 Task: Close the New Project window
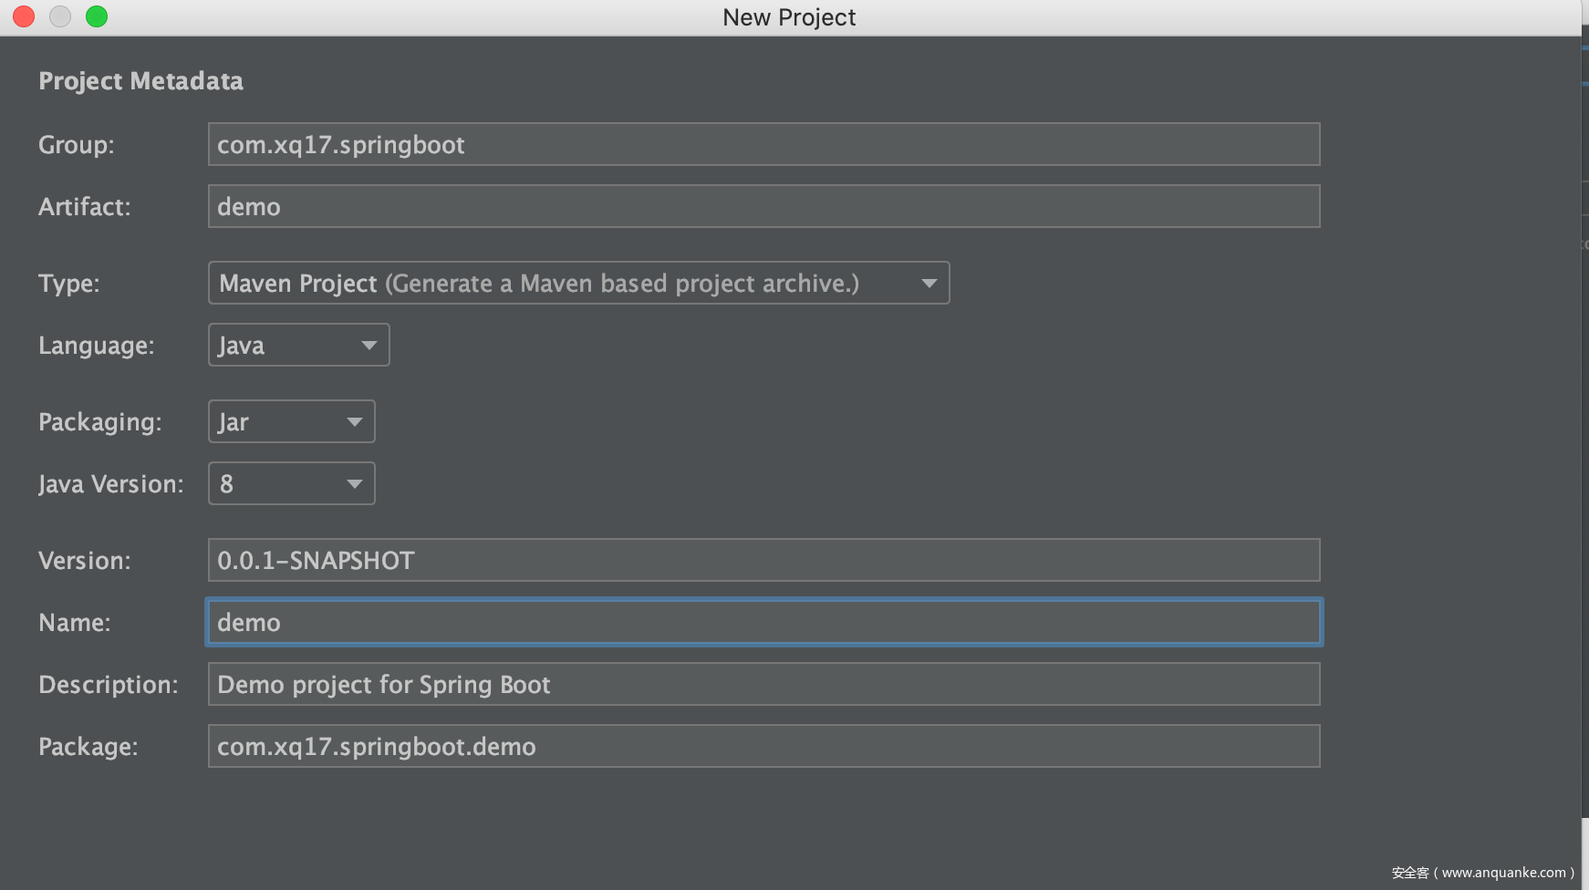tap(24, 16)
